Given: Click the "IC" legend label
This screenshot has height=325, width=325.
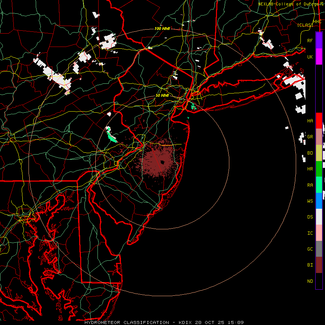Looking at the screenshot, I should [x=310, y=233].
